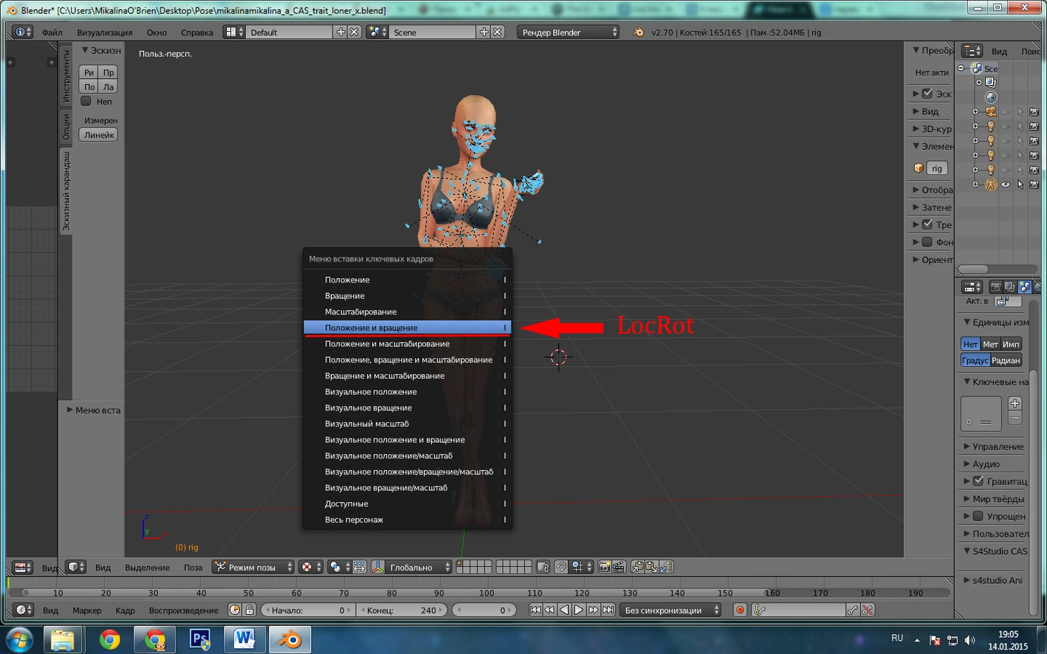Screen dimensions: 1047x654
Task: Play the animation forward
Action: coord(579,610)
